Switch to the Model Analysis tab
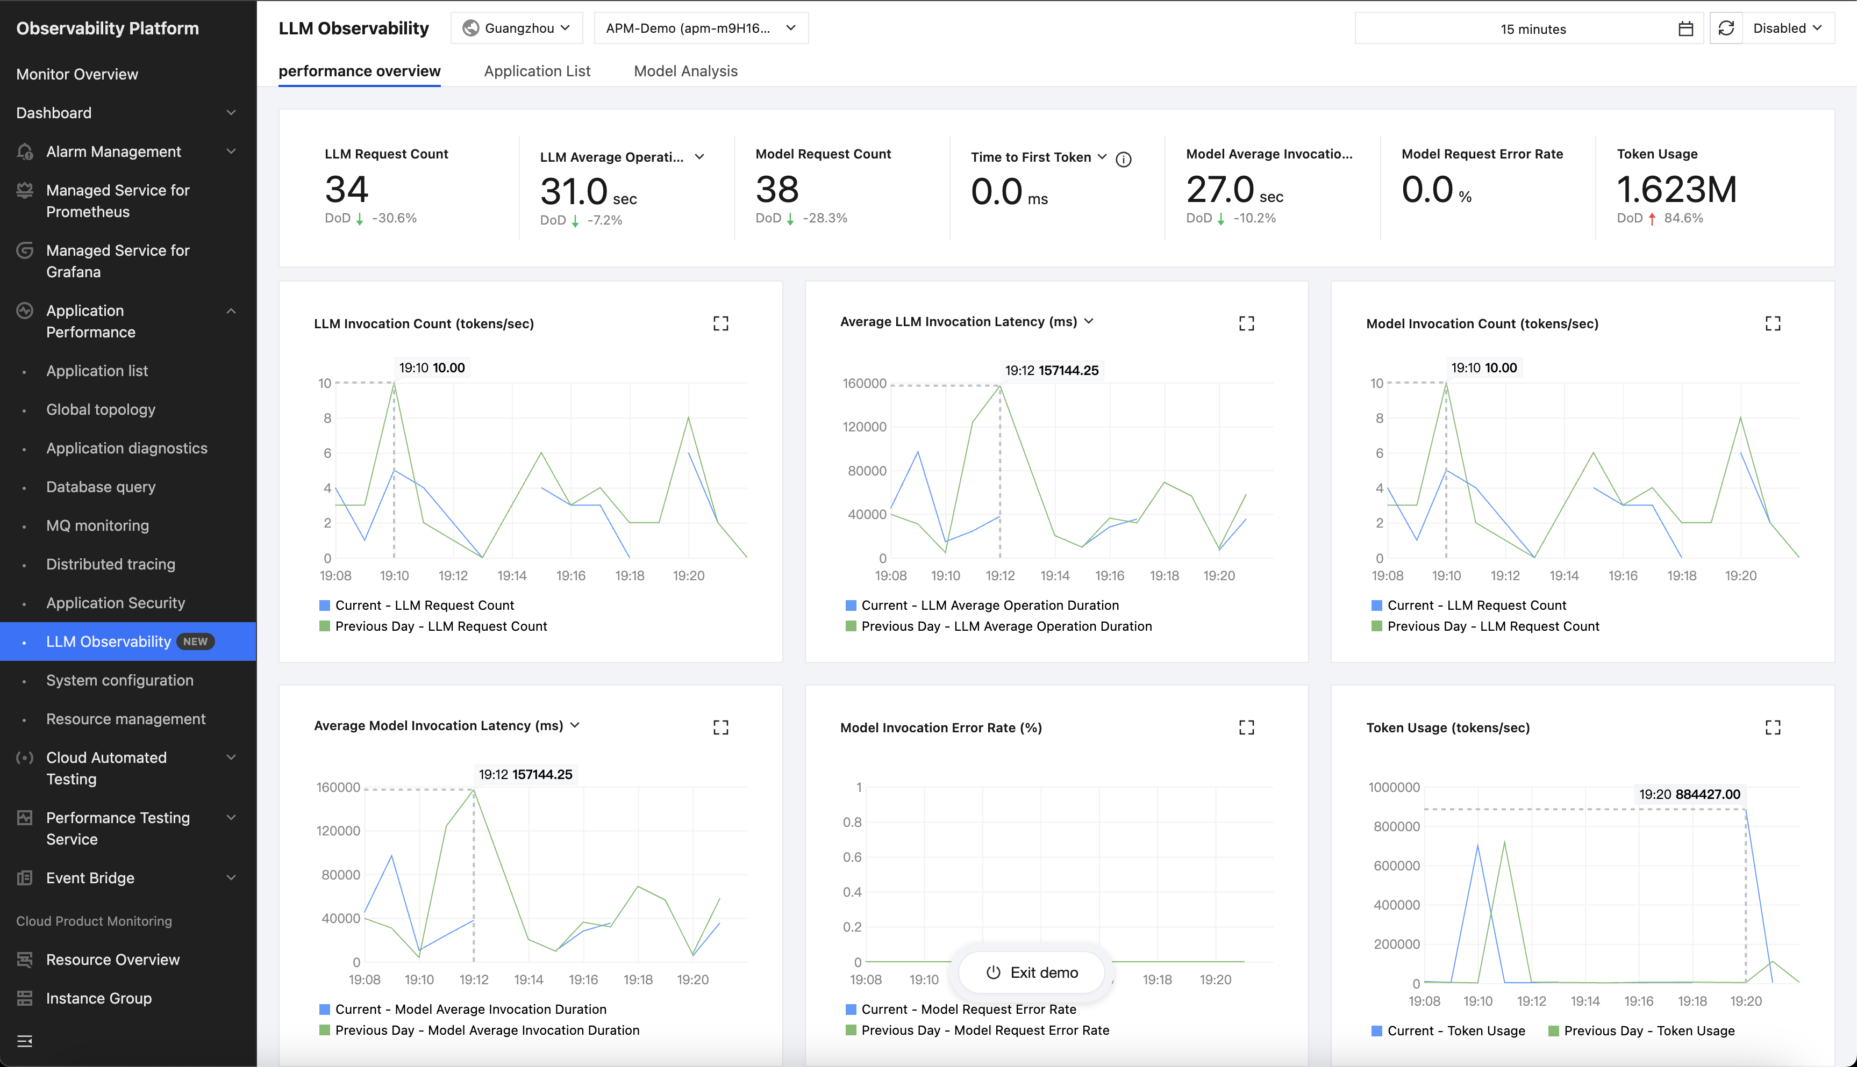 coord(685,71)
